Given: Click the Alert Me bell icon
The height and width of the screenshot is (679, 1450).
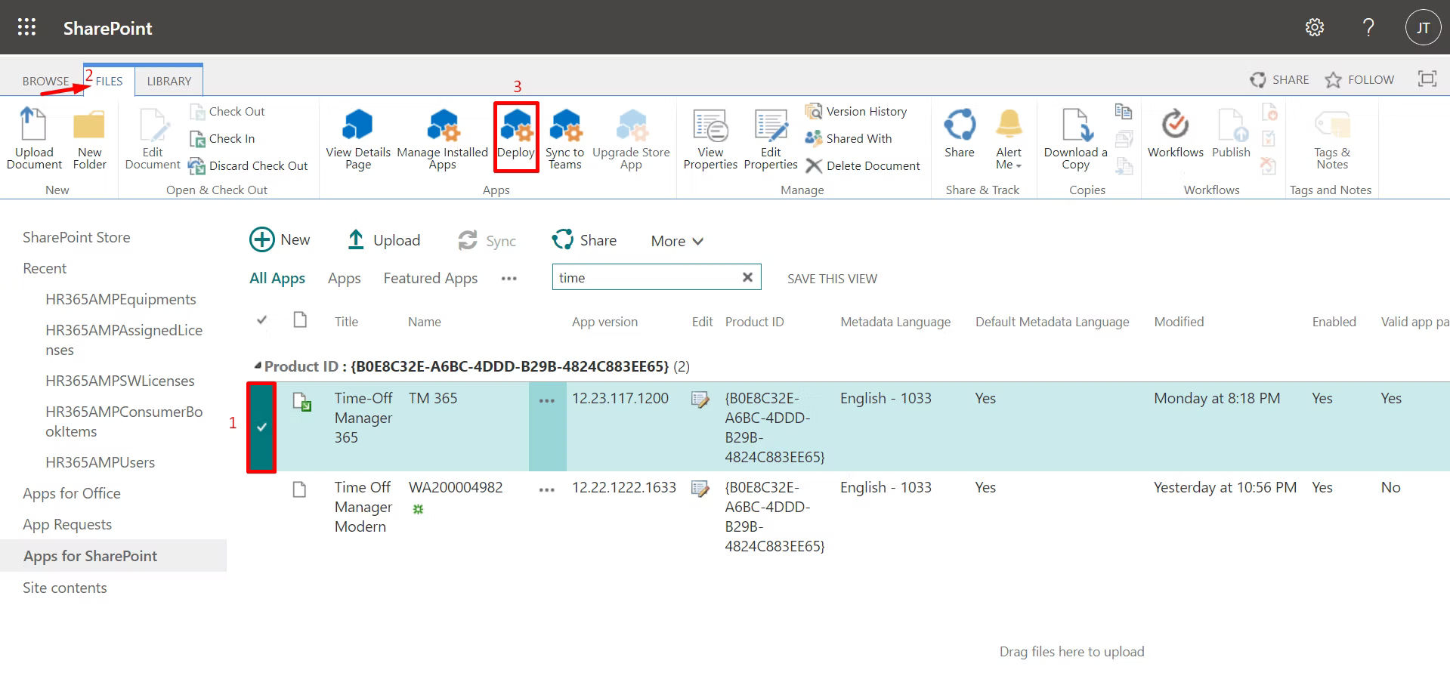Looking at the screenshot, I should pos(1008,126).
